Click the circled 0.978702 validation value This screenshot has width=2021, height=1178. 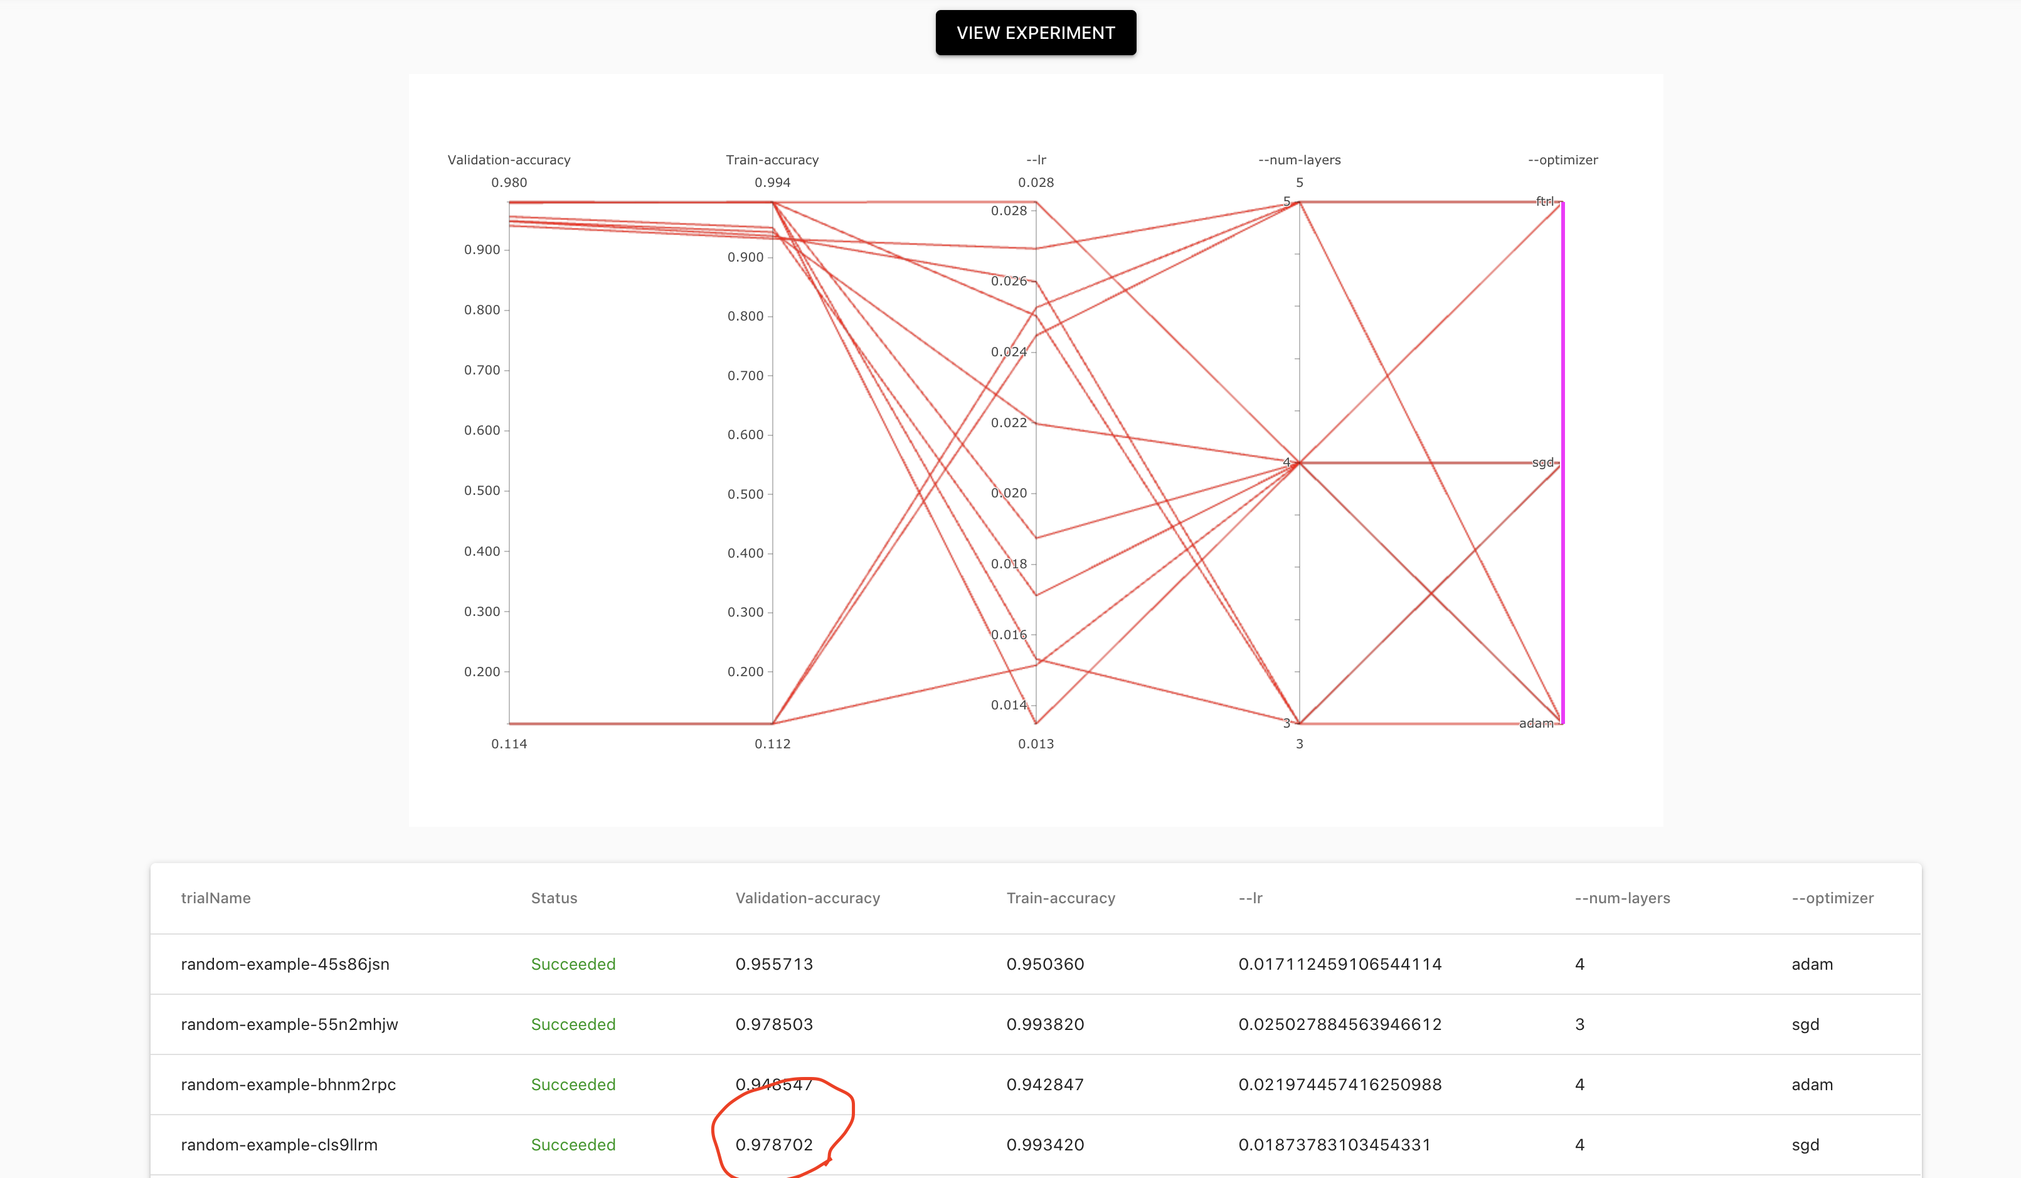pyautogui.click(x=774, y=1144)
